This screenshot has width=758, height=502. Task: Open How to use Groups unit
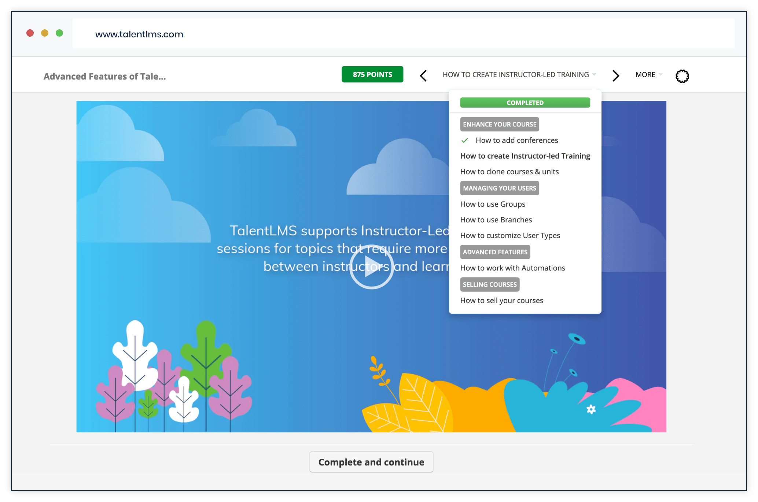(x=493, y=204)
